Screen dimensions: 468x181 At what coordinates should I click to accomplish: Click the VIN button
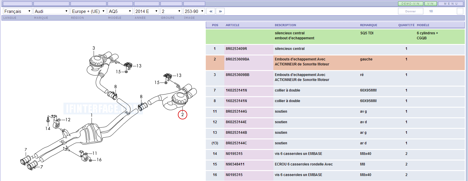[430, 4]
